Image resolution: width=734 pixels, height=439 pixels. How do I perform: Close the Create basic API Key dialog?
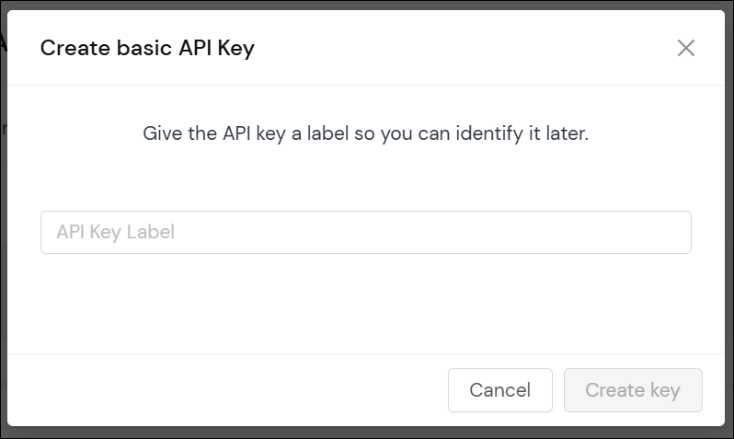tap(686, 48)
